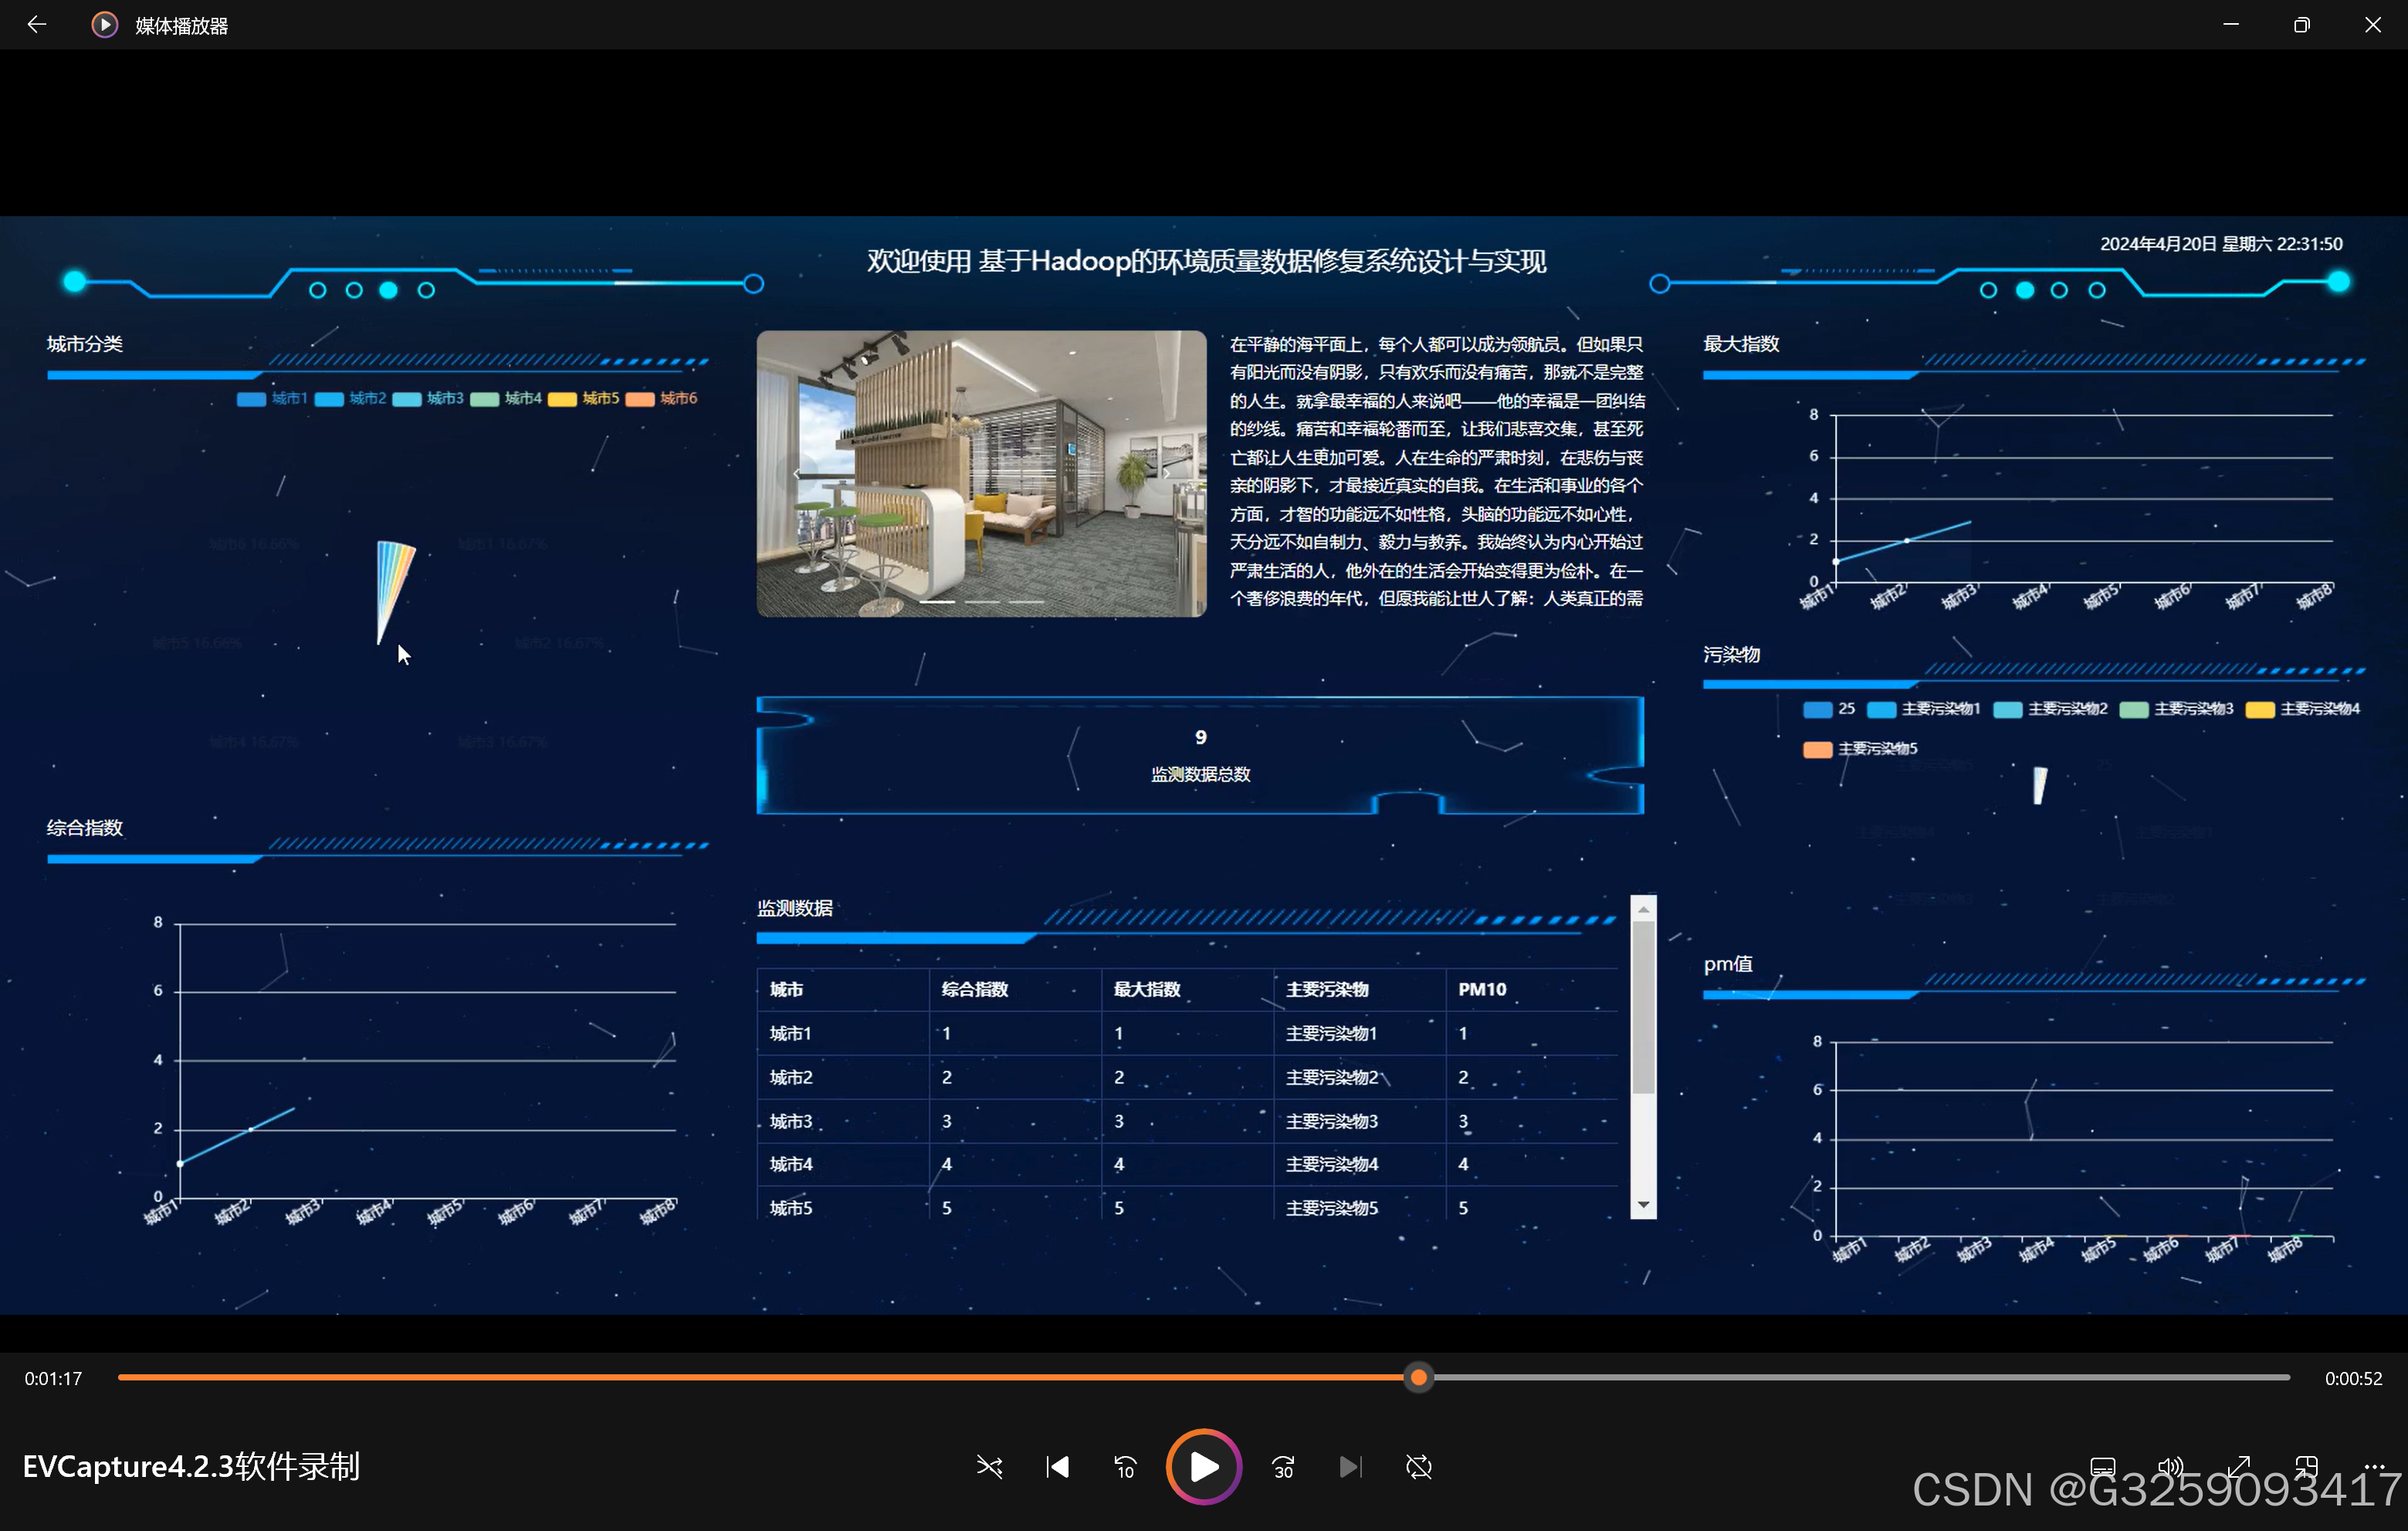The image size is (2408, 1531).
Task: Jump to the next track
Action: tap(1350, 1467)
